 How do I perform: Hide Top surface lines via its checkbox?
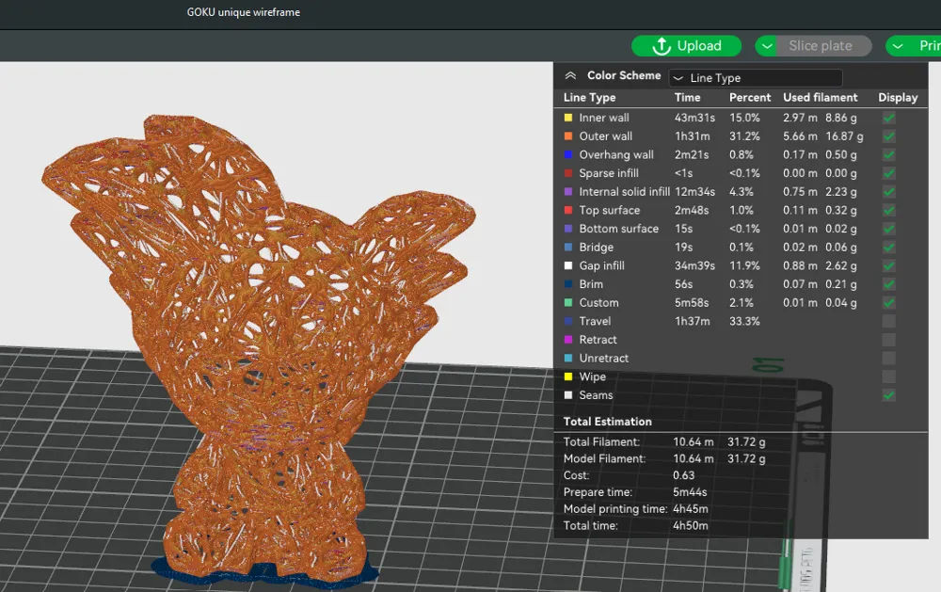click(889, 210)
